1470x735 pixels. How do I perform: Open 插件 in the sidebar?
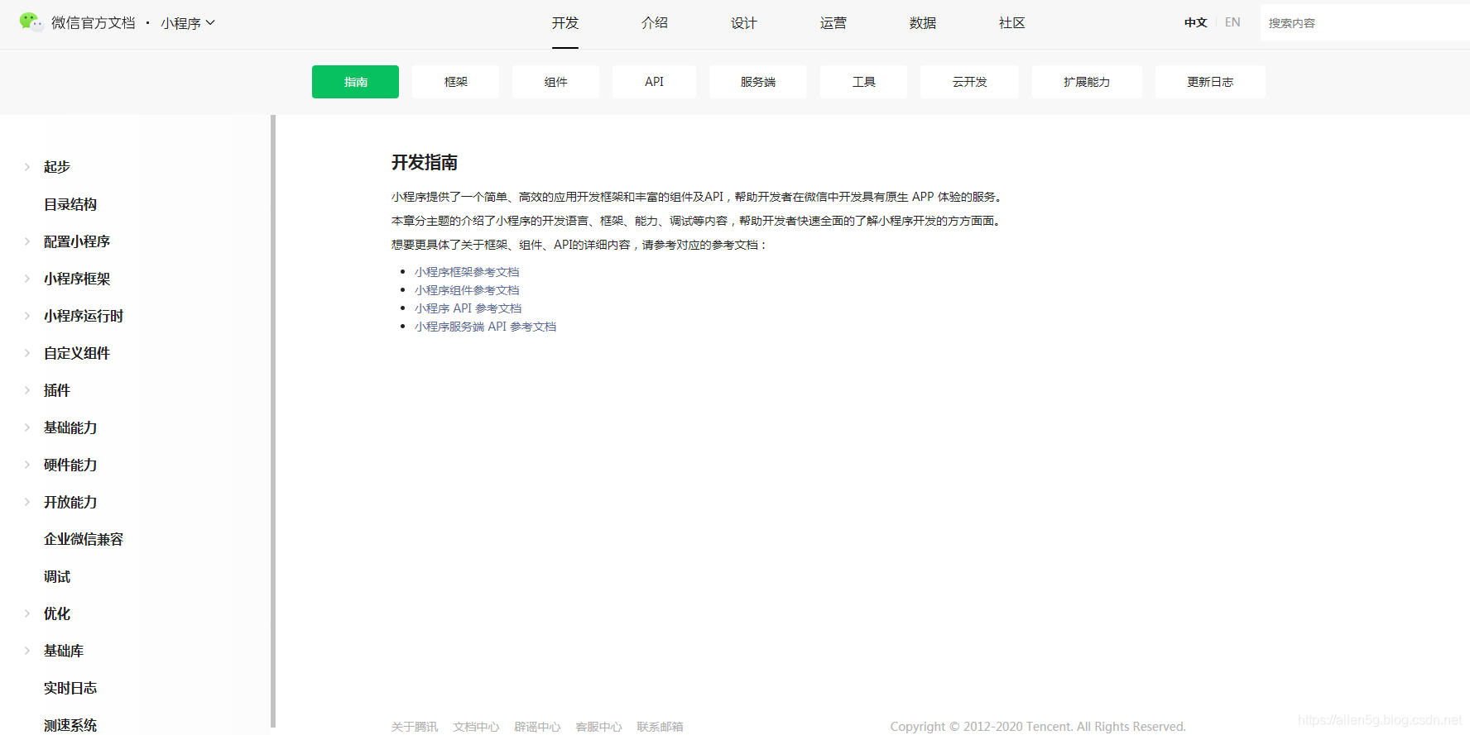57,390
